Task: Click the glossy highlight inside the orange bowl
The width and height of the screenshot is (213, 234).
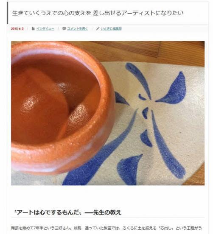Action: (31, 103)
